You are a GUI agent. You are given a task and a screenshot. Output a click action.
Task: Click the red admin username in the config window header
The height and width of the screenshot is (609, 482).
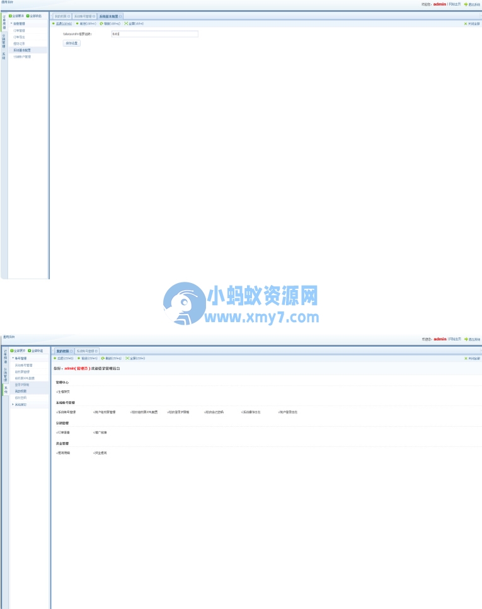pyautogui.click(x=440, y=4)
